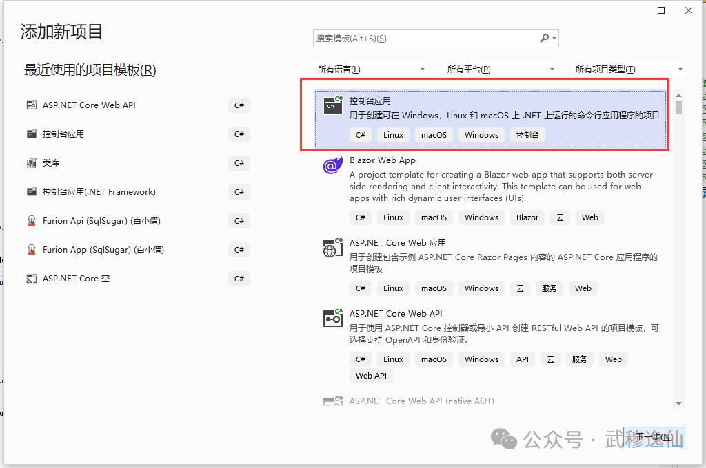
Task: Click the API tag under ASP.NET Core Web API
Action: (523, 359)
